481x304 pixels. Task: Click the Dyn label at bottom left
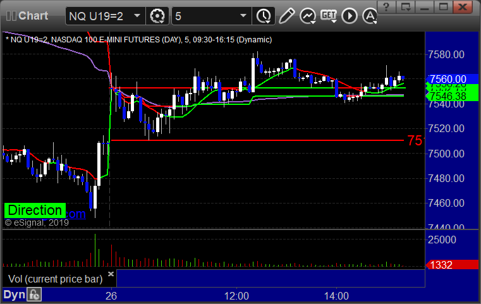(x=14, y=295)
